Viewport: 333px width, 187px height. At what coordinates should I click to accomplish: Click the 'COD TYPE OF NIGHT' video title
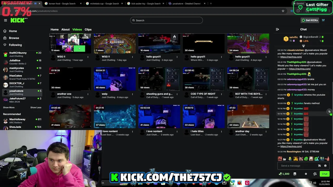203,94
